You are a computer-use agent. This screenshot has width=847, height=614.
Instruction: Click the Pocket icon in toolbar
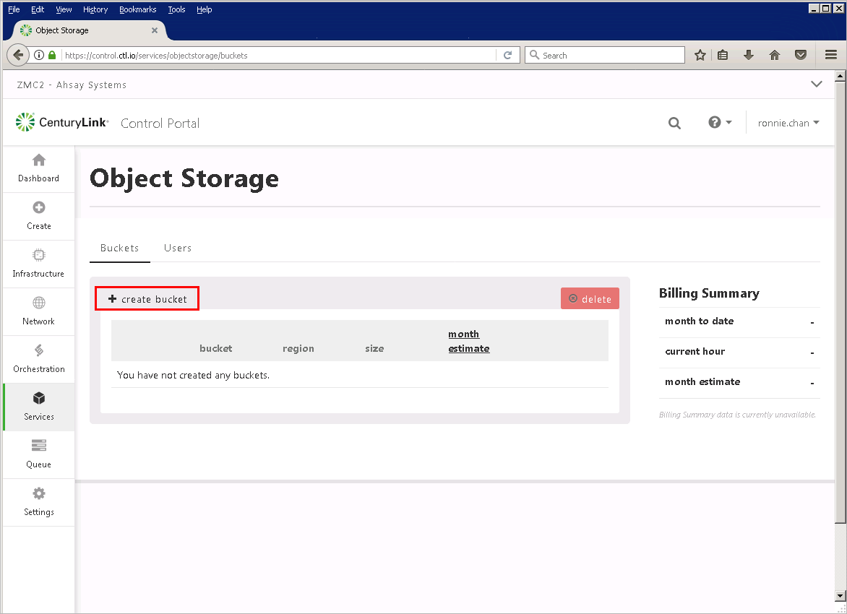point(801,55)
